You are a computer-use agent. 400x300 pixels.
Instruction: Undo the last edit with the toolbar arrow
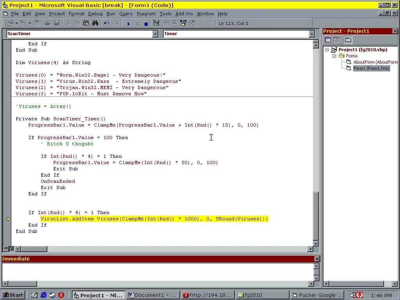106,23
